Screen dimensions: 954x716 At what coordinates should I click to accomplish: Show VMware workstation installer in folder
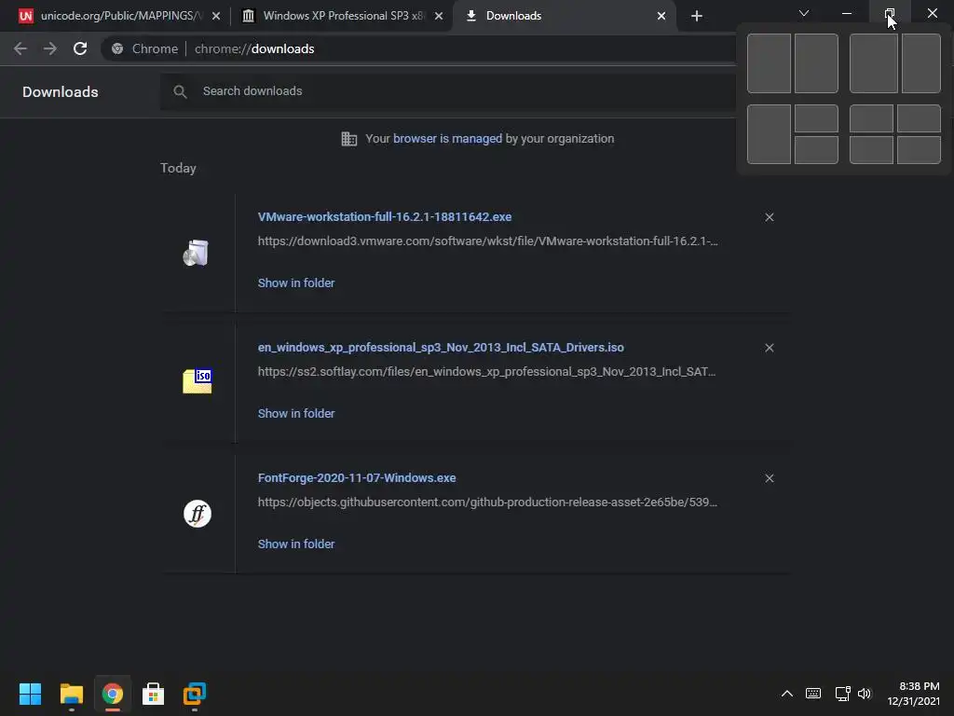[296, 283]
